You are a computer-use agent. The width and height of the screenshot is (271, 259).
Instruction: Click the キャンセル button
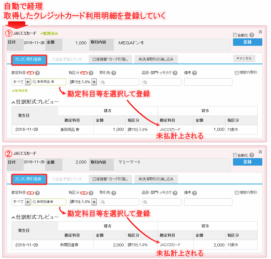(244, 59)
